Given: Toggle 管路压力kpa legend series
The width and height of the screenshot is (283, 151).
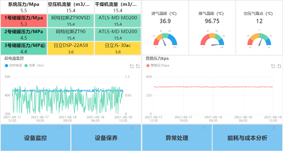Looking at the screenshot, I should (158, 66).
